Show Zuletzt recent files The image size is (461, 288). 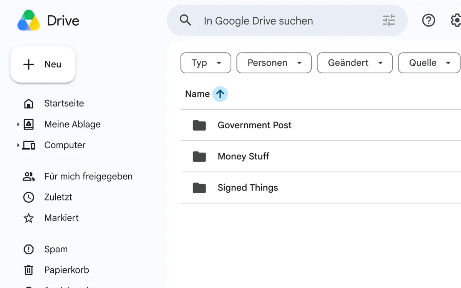tap(58, 197)
